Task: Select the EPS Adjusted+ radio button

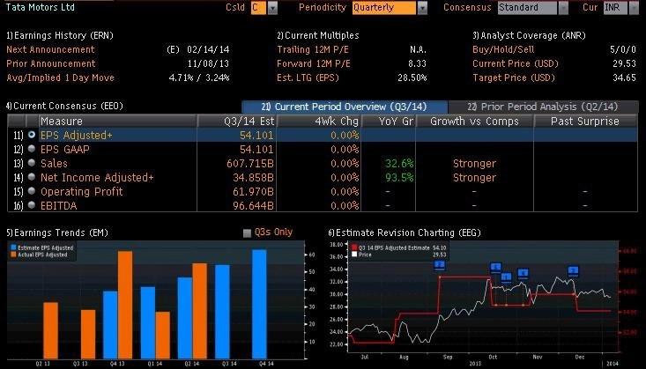Action: (32, 135)
